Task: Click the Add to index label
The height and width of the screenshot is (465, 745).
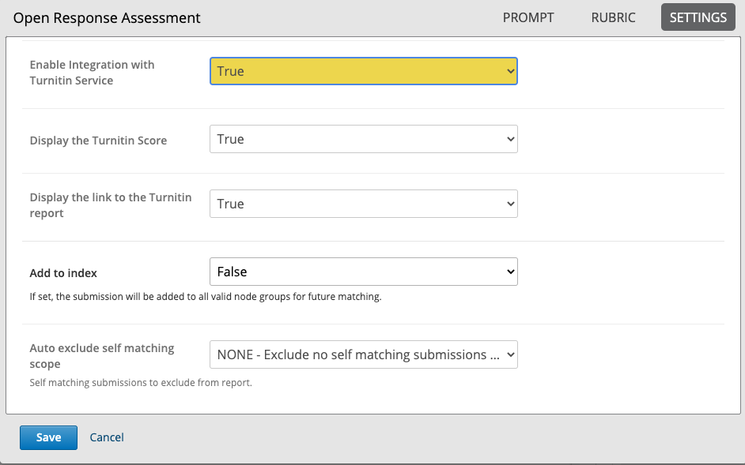Action: 63,273
